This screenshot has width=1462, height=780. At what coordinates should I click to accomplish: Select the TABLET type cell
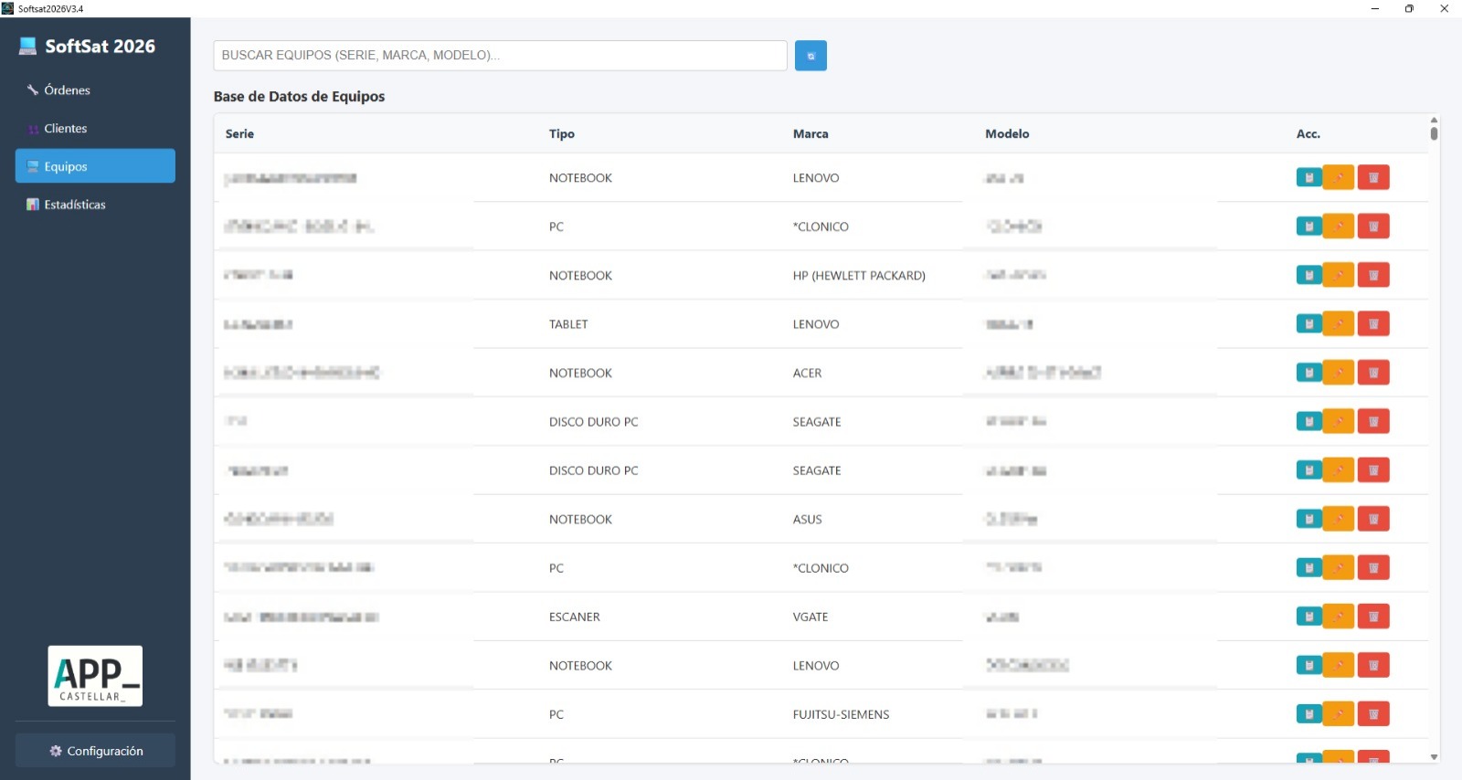(x=568, y=324)
